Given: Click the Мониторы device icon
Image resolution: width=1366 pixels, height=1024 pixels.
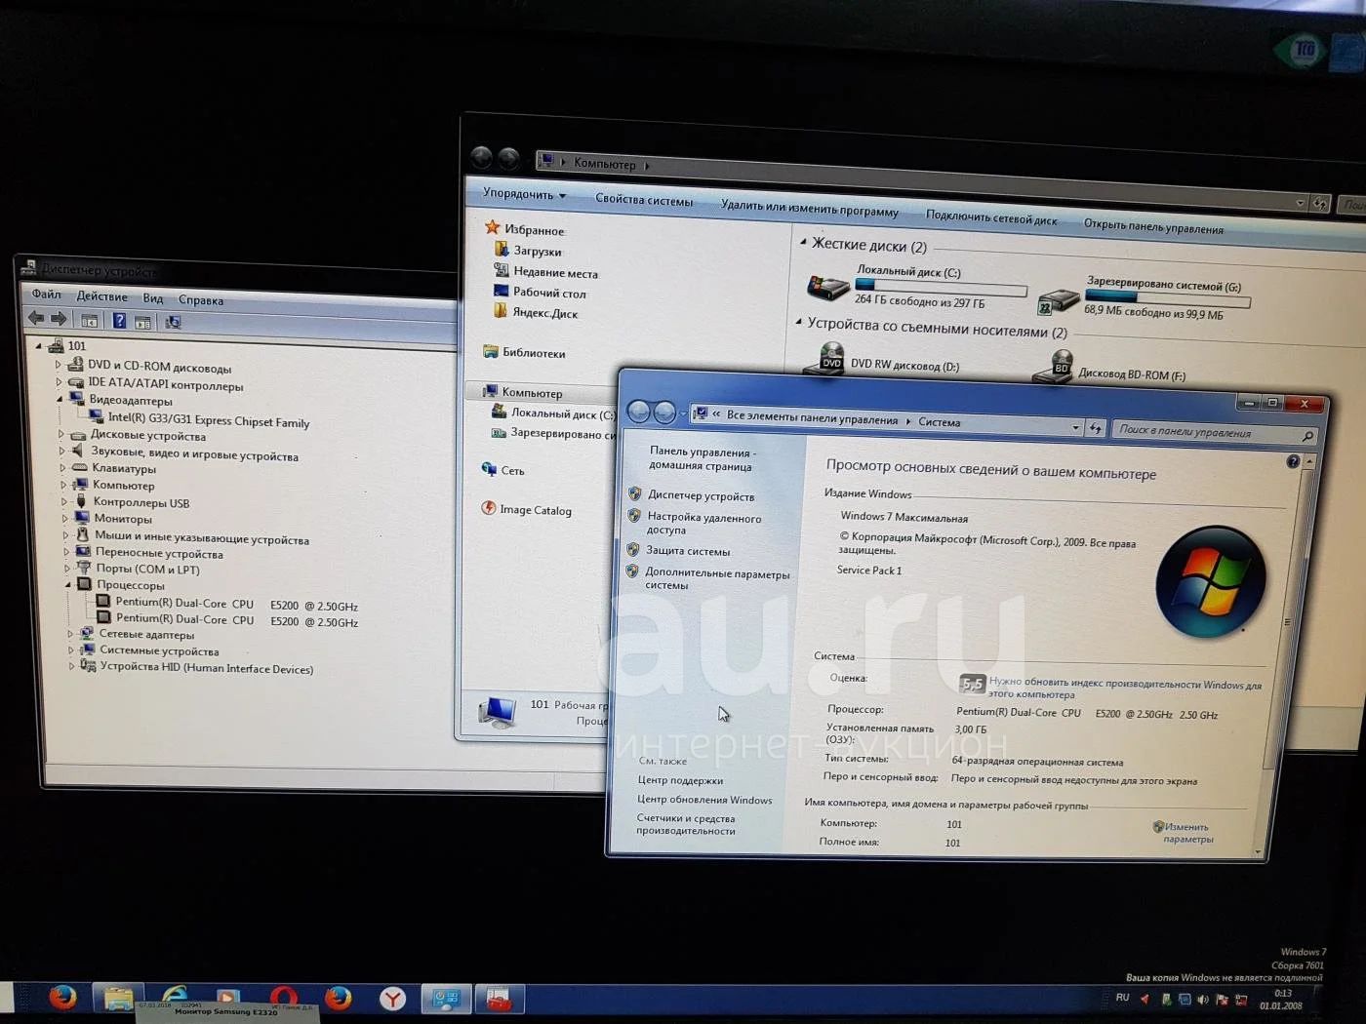Looking at the screenshot, I should click(x=83, y=518).
